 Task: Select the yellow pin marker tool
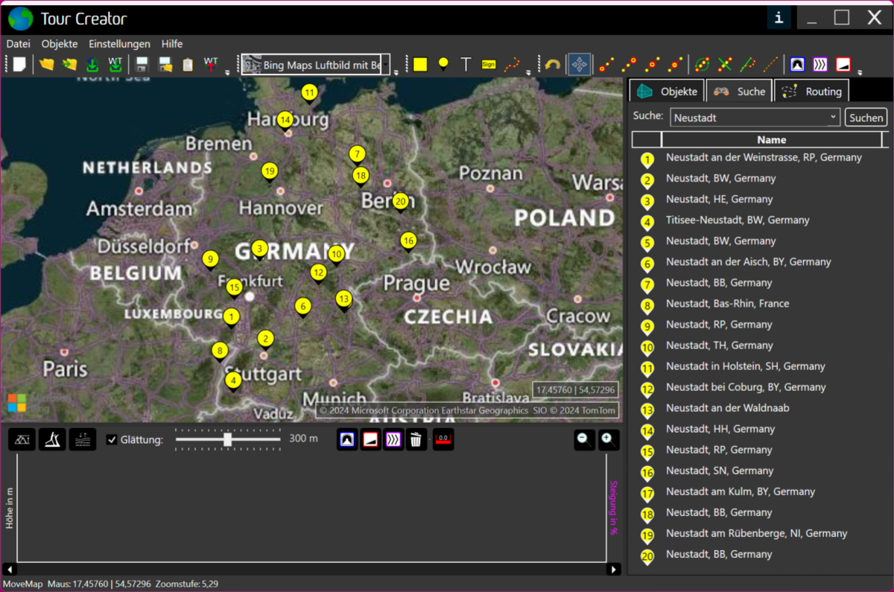(443, 64)
